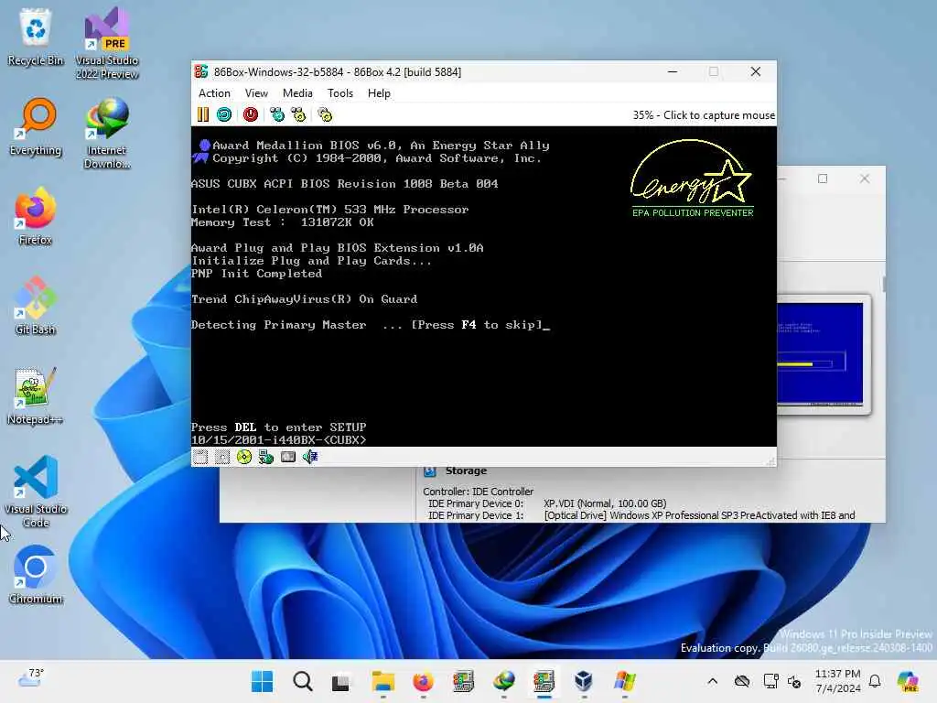Select Internet Download Manager desktop icon
Image resolution: width=937 pixels, height=703 pixels.
point(107,133)
